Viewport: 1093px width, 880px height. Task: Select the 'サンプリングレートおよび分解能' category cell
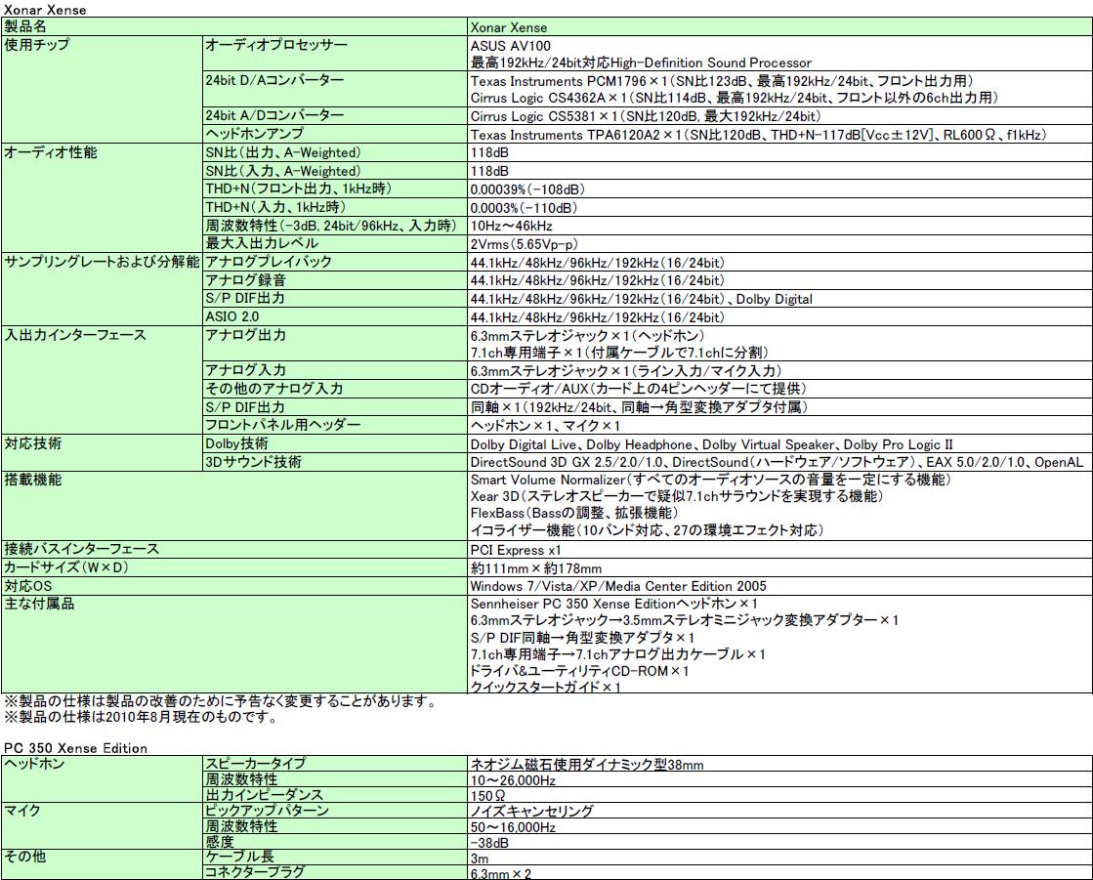tap(102, 289)
